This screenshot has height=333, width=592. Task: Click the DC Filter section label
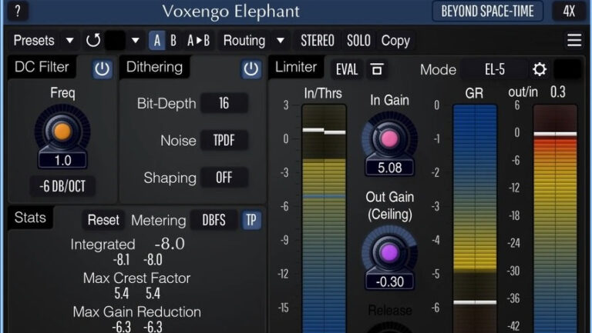(42, 67)
